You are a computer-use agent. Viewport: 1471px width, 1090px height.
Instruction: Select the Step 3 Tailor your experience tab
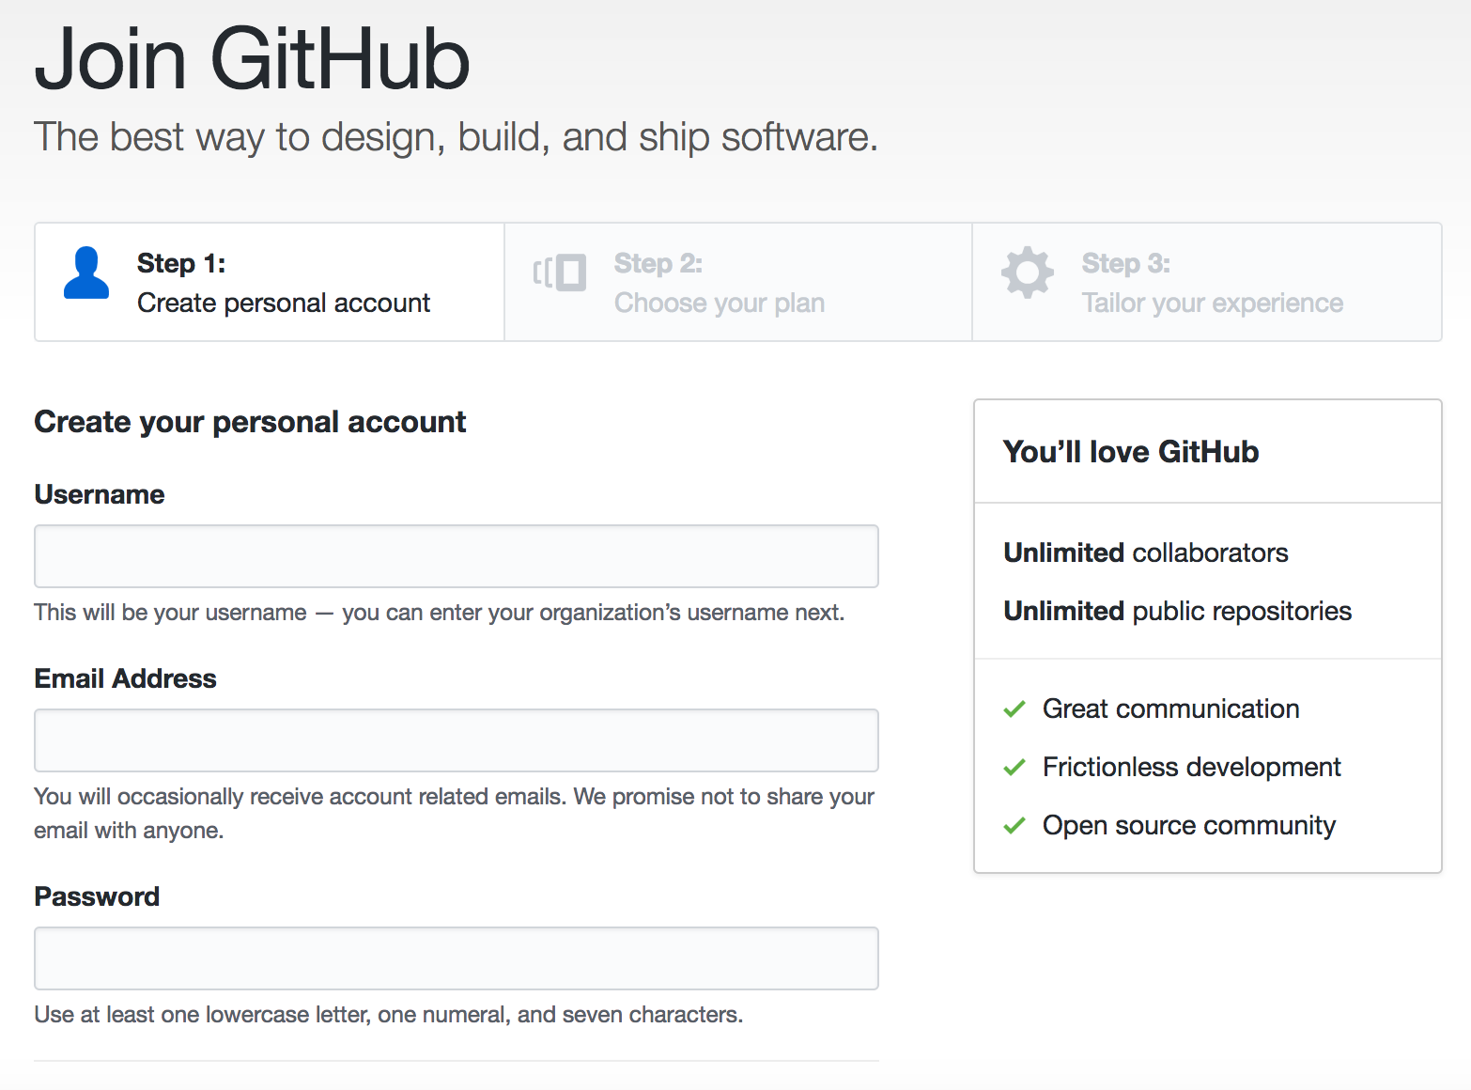[x=1207, y=282]
